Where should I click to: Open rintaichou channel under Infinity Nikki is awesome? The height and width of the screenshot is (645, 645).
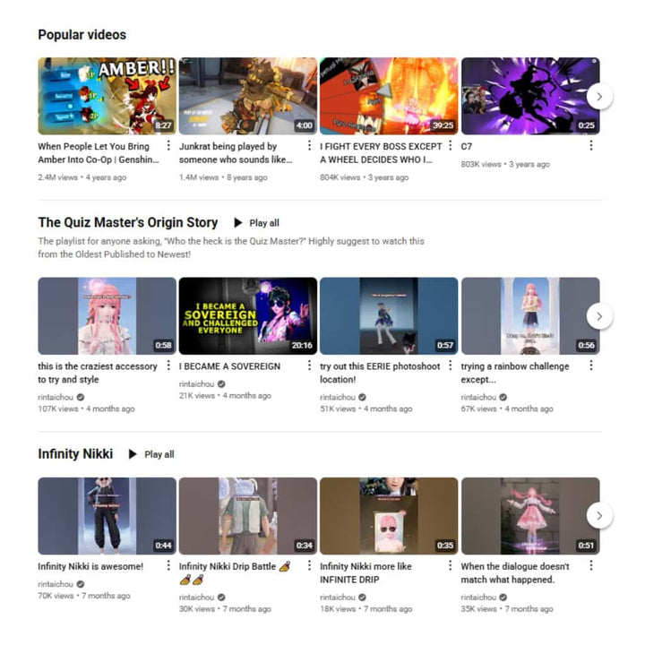[56, 584]
